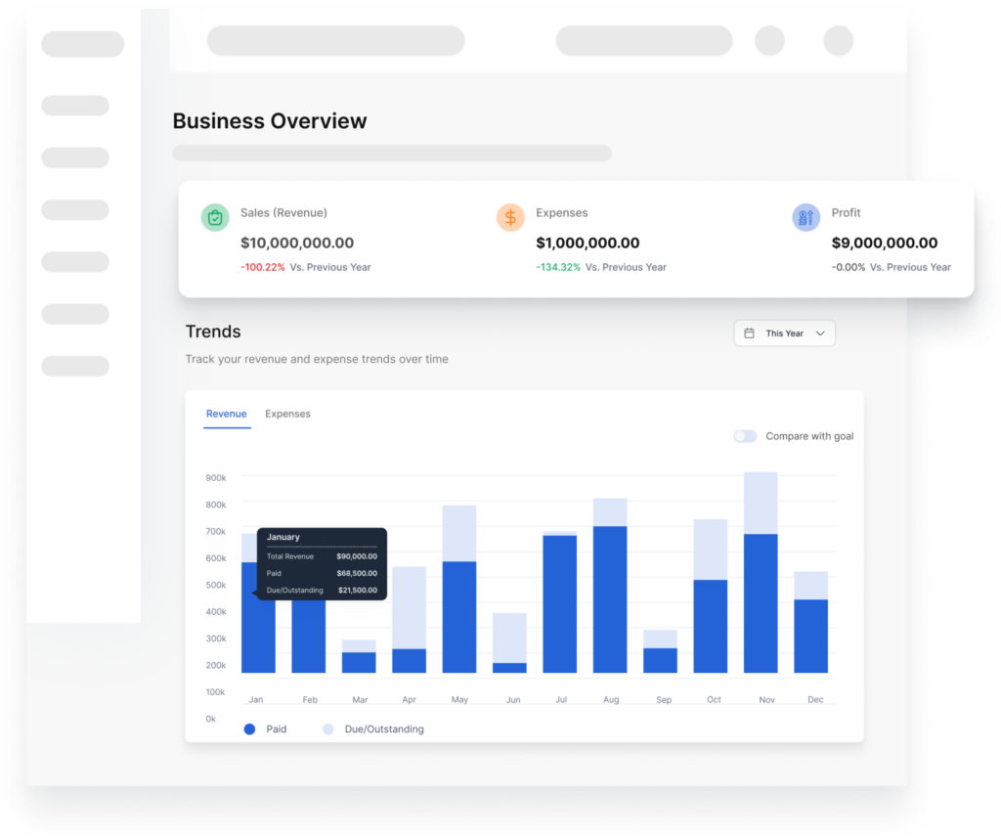Click the Paid legend label
This screenshot has width=1001, height=839.
coord(277,729)
